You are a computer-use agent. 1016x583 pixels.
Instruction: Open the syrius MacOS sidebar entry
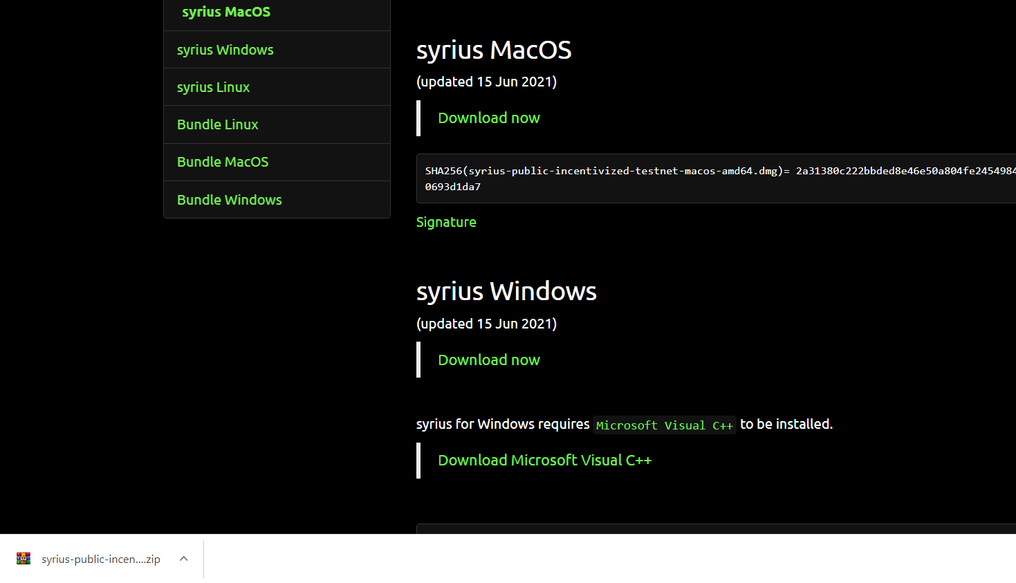coord(226,12)
